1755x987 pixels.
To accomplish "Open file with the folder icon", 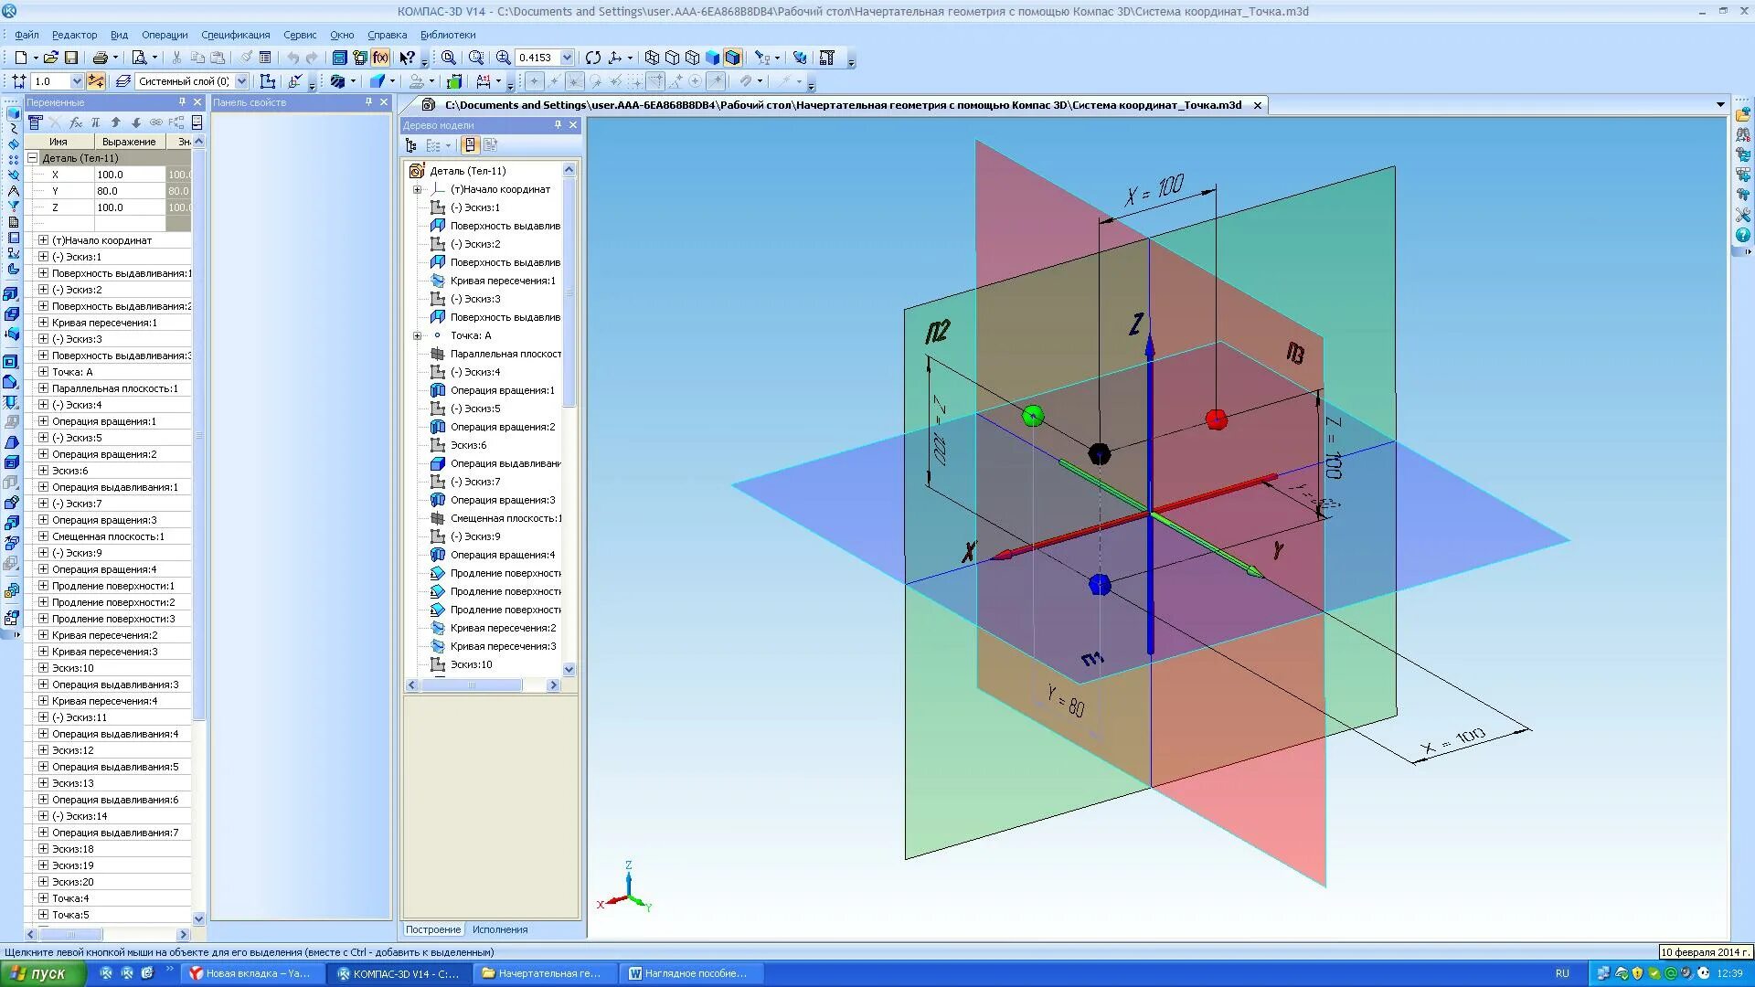I will click(x=51, y=58).
